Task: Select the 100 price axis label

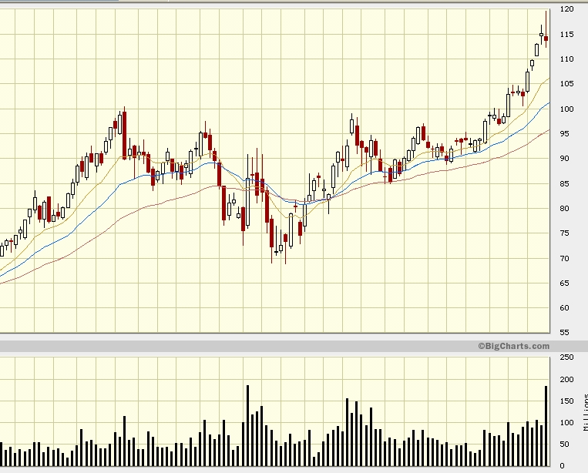Action: (566, 109)
